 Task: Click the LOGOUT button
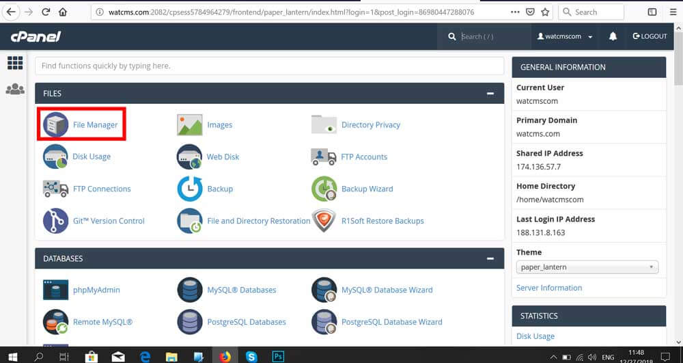point(650,37)
